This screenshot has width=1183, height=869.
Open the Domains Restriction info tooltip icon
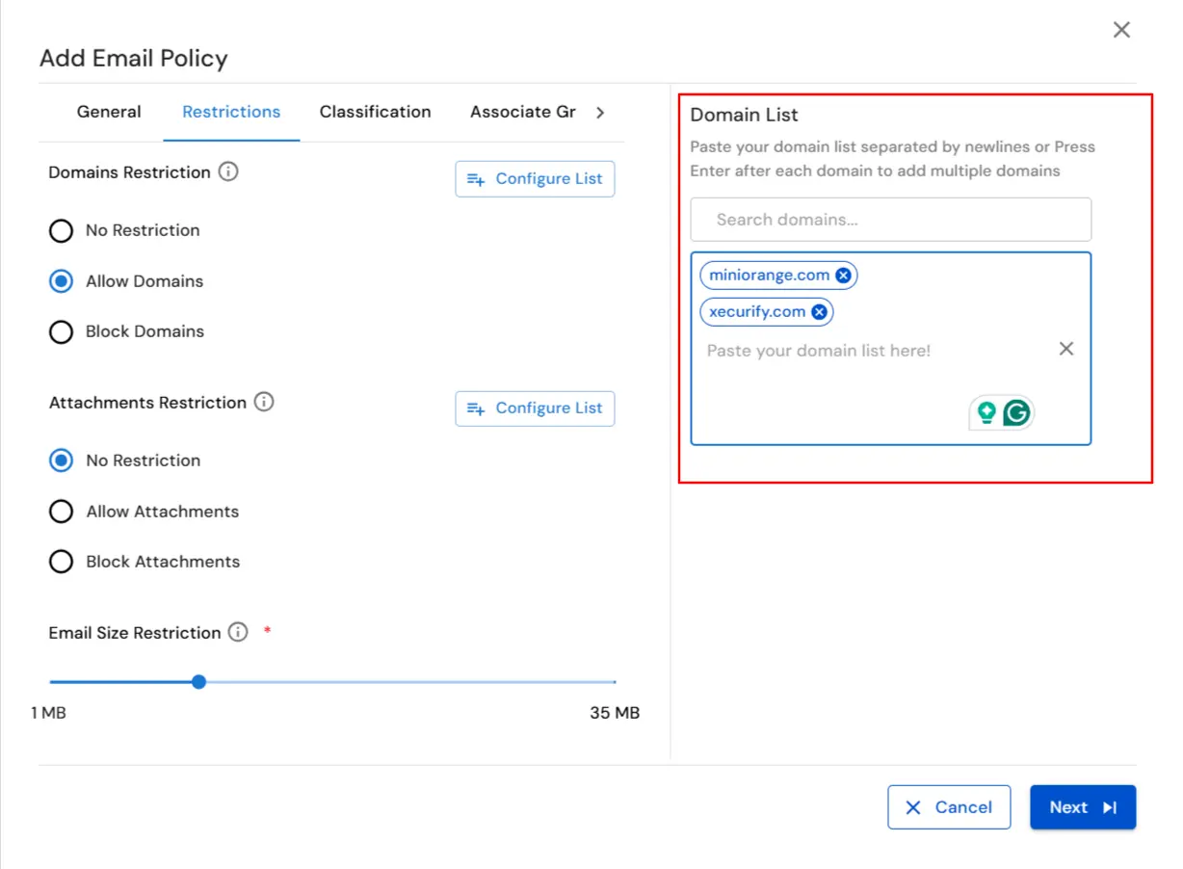[227, 171]
